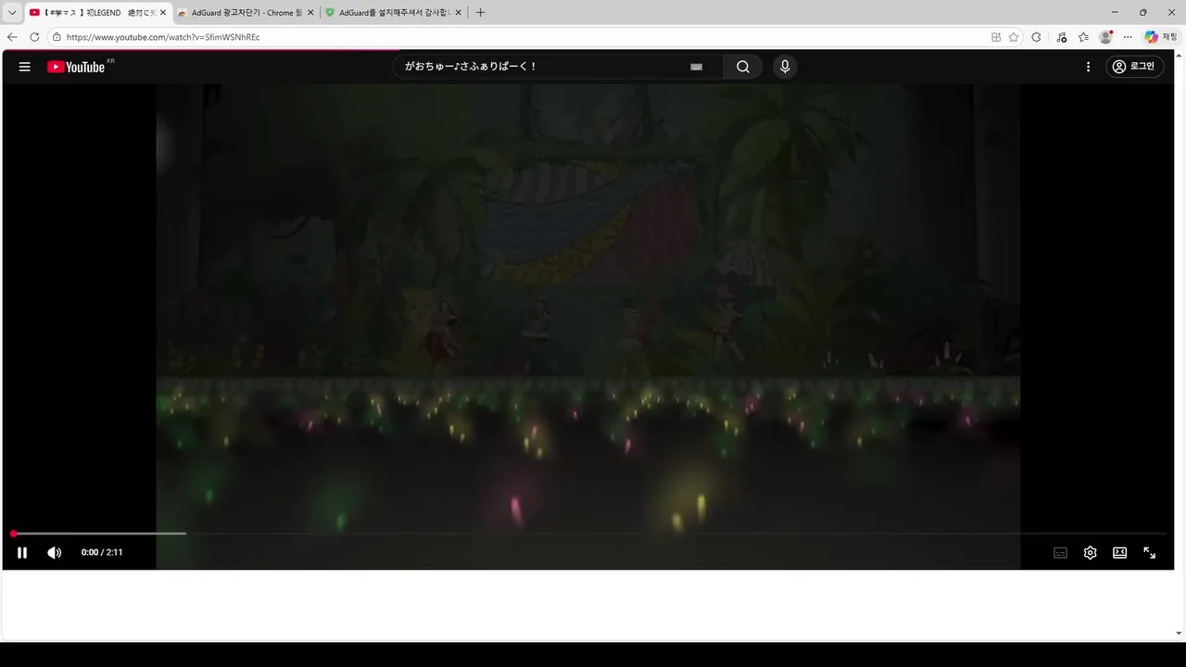Open the video player settings gear

coord(1090,552)
